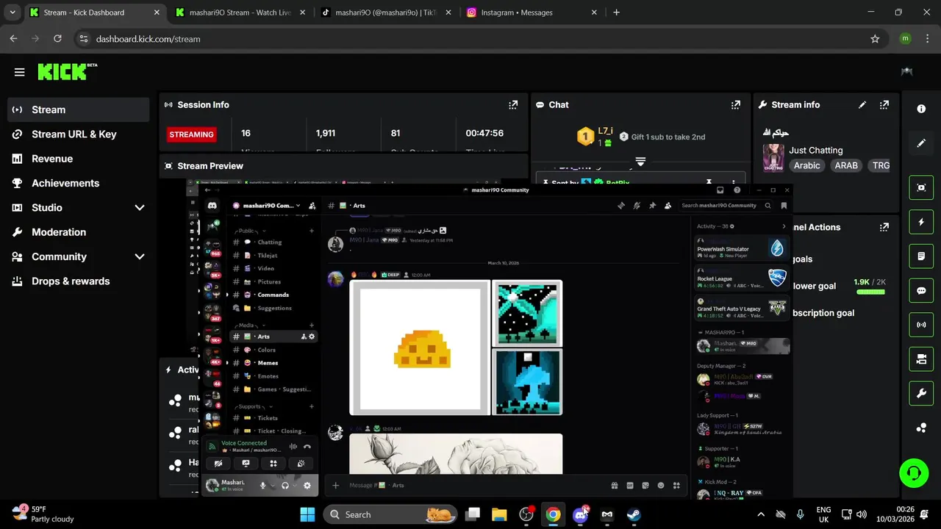
Task: Toggle the chat bubble widget in the right rail
Action: [x=921, y=291]
